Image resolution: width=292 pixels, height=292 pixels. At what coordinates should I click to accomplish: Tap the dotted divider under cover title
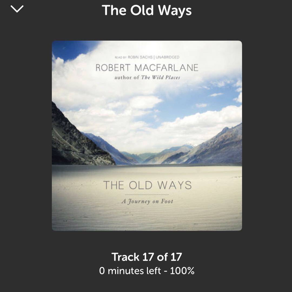(x=147, y=195)
